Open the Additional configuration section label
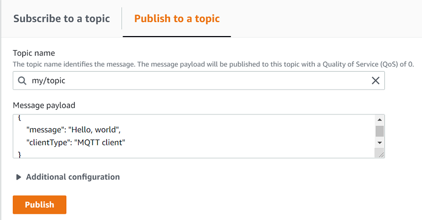The width and height of the screenshot is (422, 220). (x=73, y=177)
